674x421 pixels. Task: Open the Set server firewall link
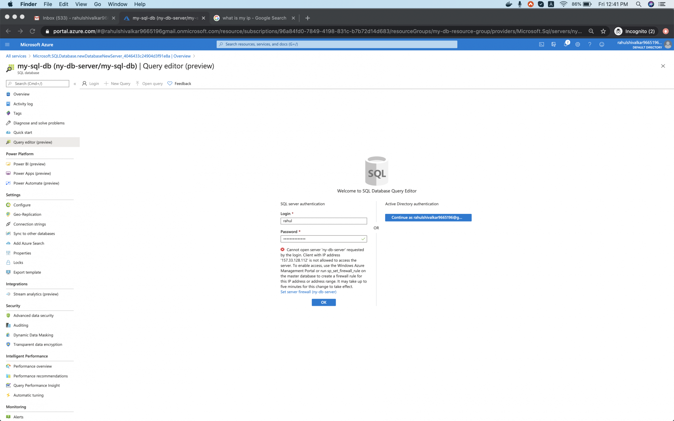click(308, 292)
